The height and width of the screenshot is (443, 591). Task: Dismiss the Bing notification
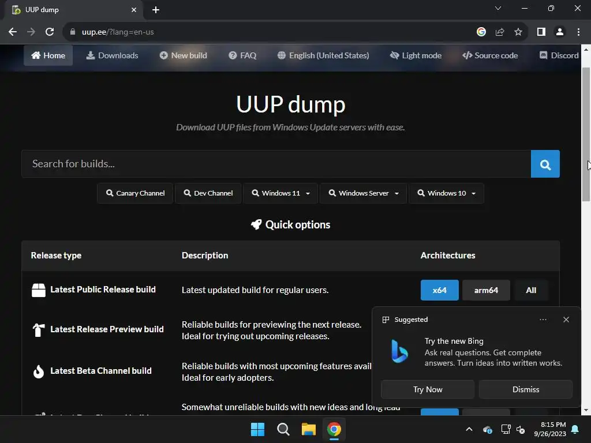click(x=526, y=389)
